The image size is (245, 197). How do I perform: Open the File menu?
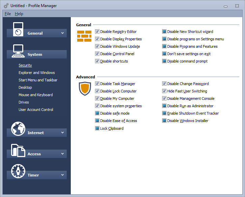(8, 14)
